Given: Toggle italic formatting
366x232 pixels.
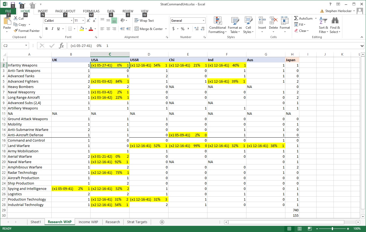Looking at the screenshot, I should click(52, 29).
